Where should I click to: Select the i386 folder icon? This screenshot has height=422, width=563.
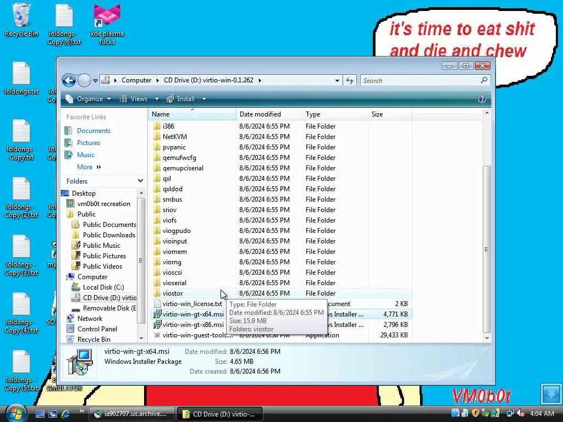click(157, 126)
